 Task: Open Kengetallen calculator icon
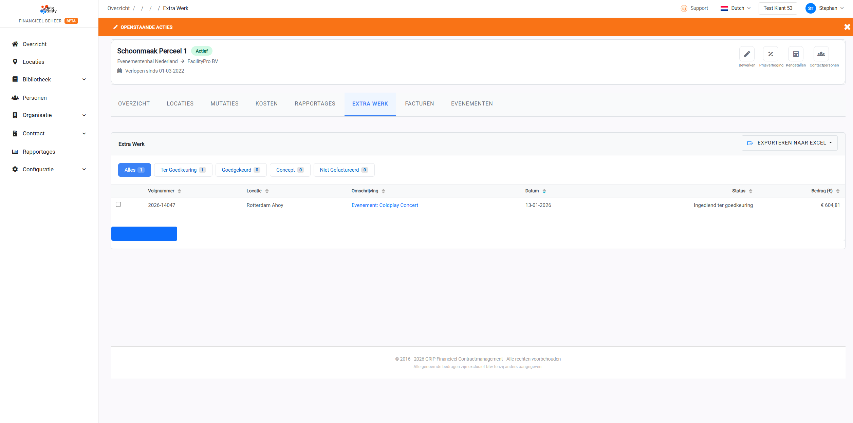[796, 54]
